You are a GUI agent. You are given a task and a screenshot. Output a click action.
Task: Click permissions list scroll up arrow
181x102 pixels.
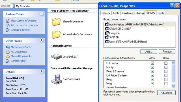[173, 63]
